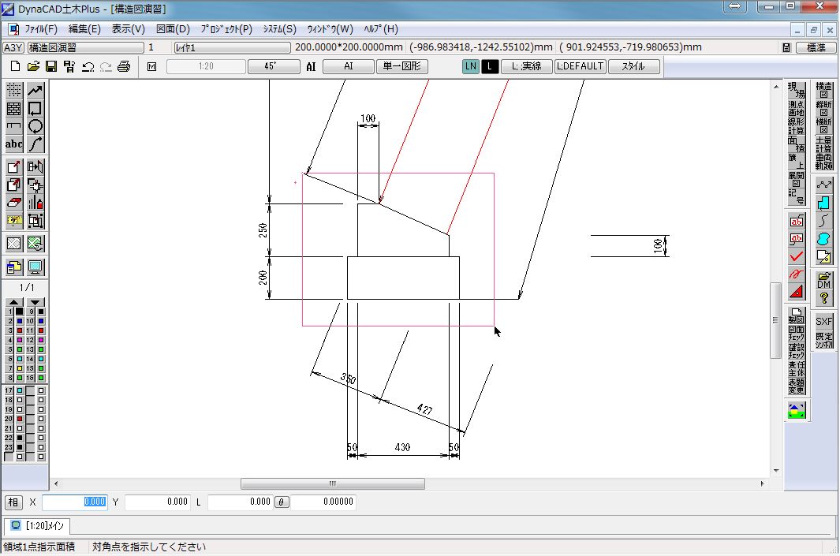Click the X coordinate input field

pos(74,502)
